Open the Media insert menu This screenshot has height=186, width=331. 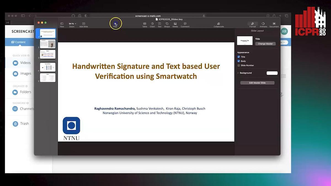175,24
